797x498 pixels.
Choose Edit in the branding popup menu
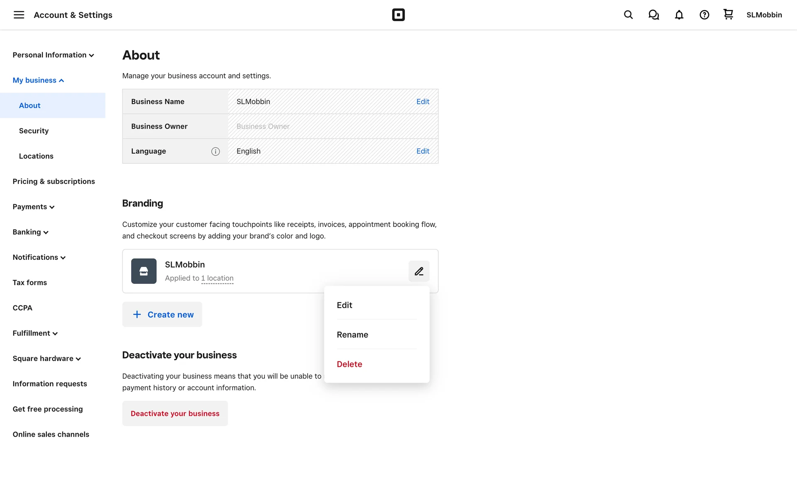click(x=344, y=305)
